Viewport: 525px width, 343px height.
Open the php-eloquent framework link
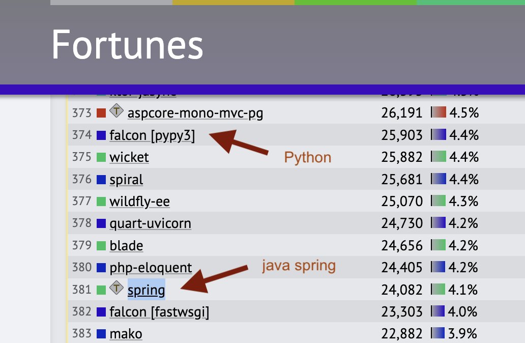click(x=151, y=268)
